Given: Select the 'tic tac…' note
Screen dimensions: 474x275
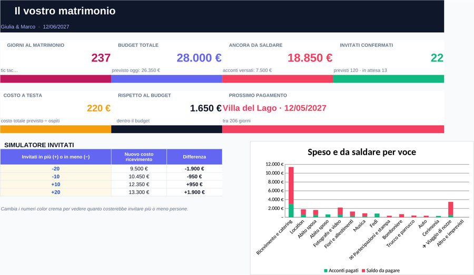Looking at the screenshot, I should coord(9,70).
